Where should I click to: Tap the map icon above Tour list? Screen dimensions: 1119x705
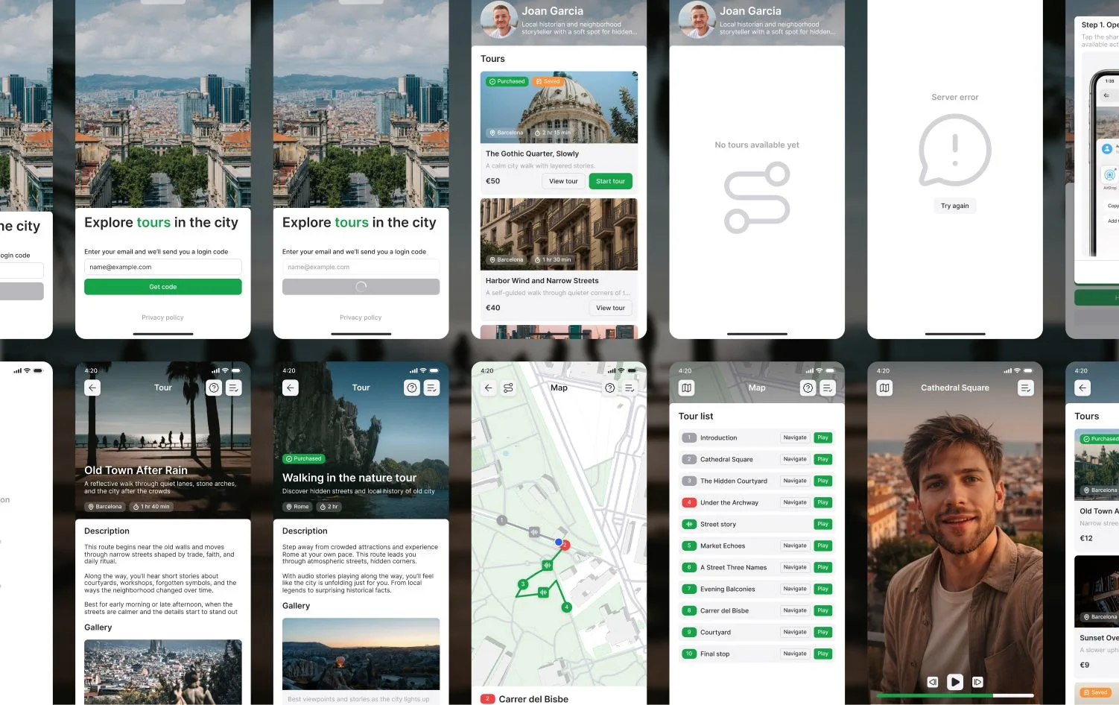pyautogui.click(x=687, y=388)
